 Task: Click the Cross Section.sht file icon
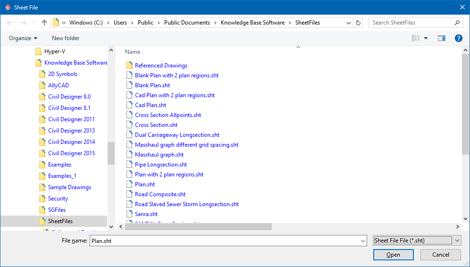tap(129, 125)
